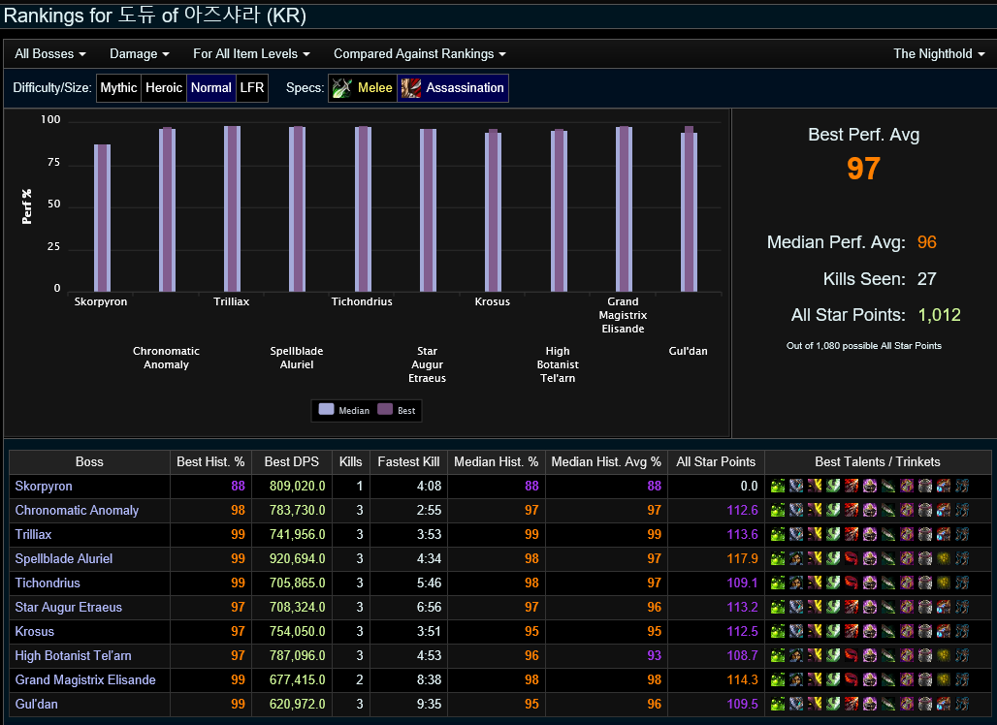Screen dimensions: 997x725
Task: Click hooded rogue face icon in Spellblade Aluriel row
Action: click(796, 558)
